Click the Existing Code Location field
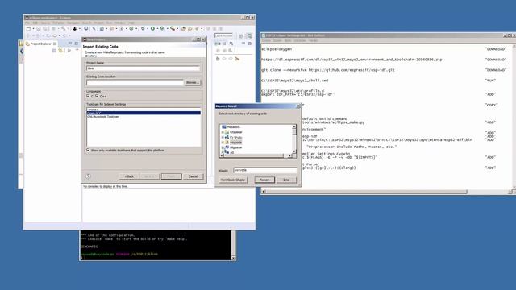Viewport: 516px width, 290px height. [135, 82]
